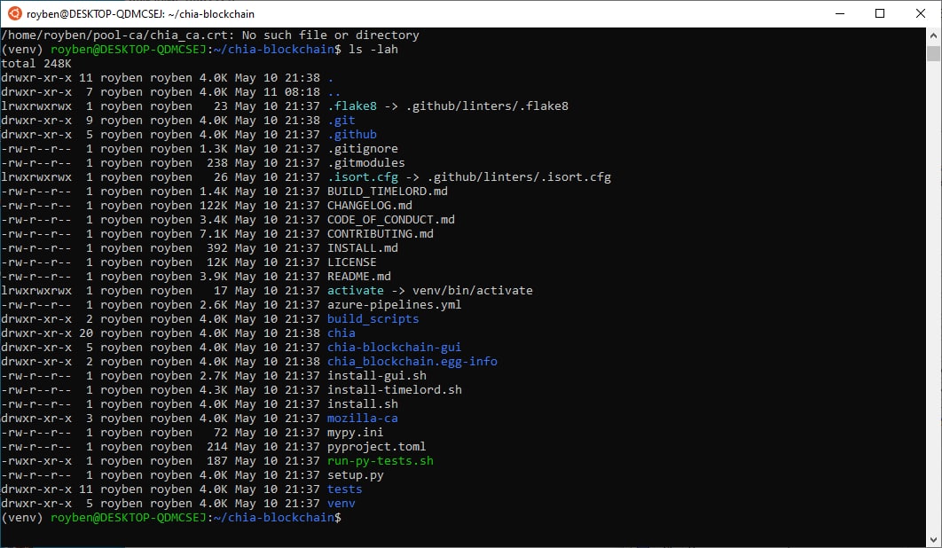This screenshot has height=548, width=942.
Task: Click the scrollbar up arrow
Action: click(x=933, y=35)
